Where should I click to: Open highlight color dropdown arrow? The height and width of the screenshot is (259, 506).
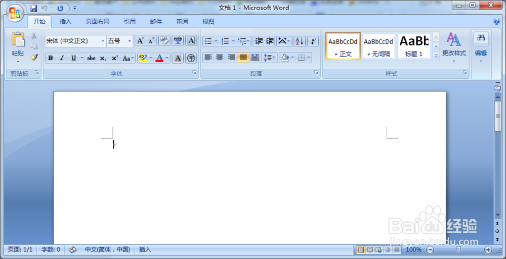pos(151,58)
